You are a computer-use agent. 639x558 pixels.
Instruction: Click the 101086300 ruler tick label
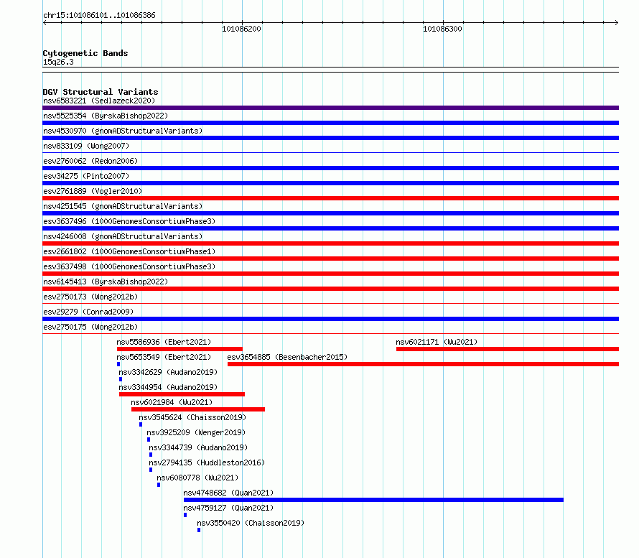pyautogui.click(x=442, y=29)
